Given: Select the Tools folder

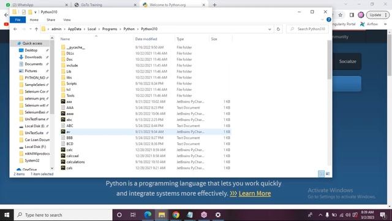Looking at the screenshot, I should (x=70, y=96).
